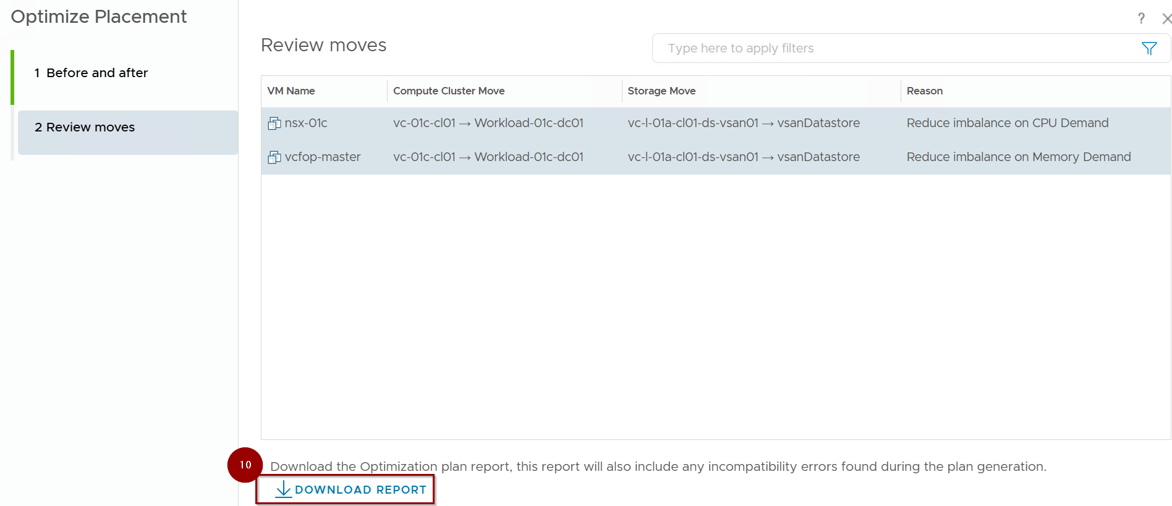
Task: Click 'Reduce imbalance on Memory Demand' reason
Action: click(x=1018, y=157)
